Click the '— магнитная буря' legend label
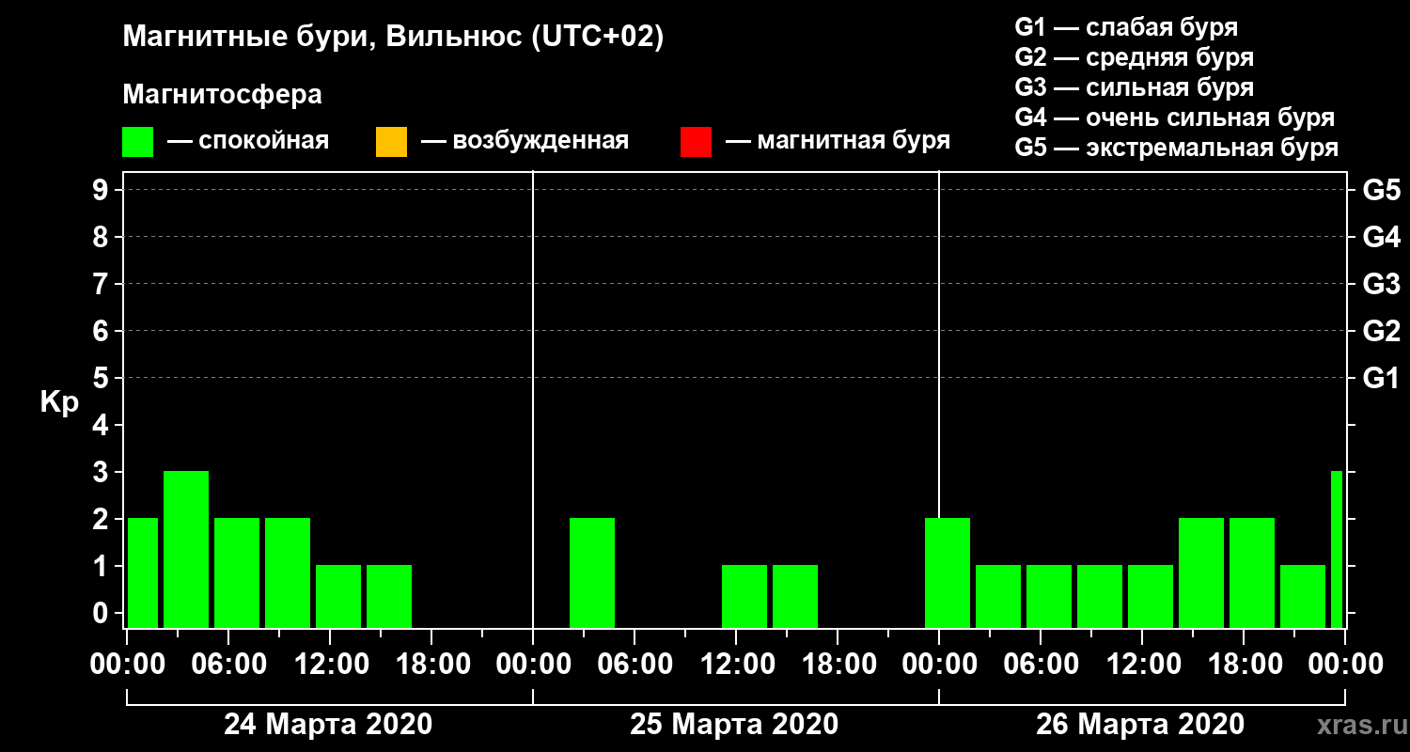Viewport: 1410px width, 752px height. point(838,141)
